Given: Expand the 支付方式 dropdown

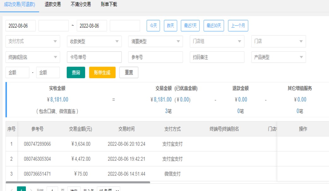Looking at the screenshot, I should pyautogui.click(x=33, y=41).
